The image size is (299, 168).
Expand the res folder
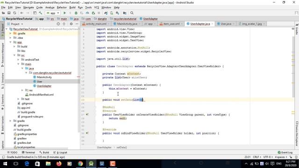pos(22,90)
